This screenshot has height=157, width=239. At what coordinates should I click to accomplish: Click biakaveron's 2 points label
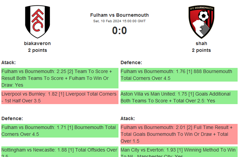[x=38, y=50]
